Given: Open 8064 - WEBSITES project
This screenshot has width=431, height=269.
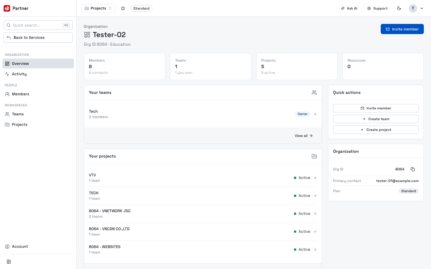Looking at the screenshot, I should [x=203, y=250].
